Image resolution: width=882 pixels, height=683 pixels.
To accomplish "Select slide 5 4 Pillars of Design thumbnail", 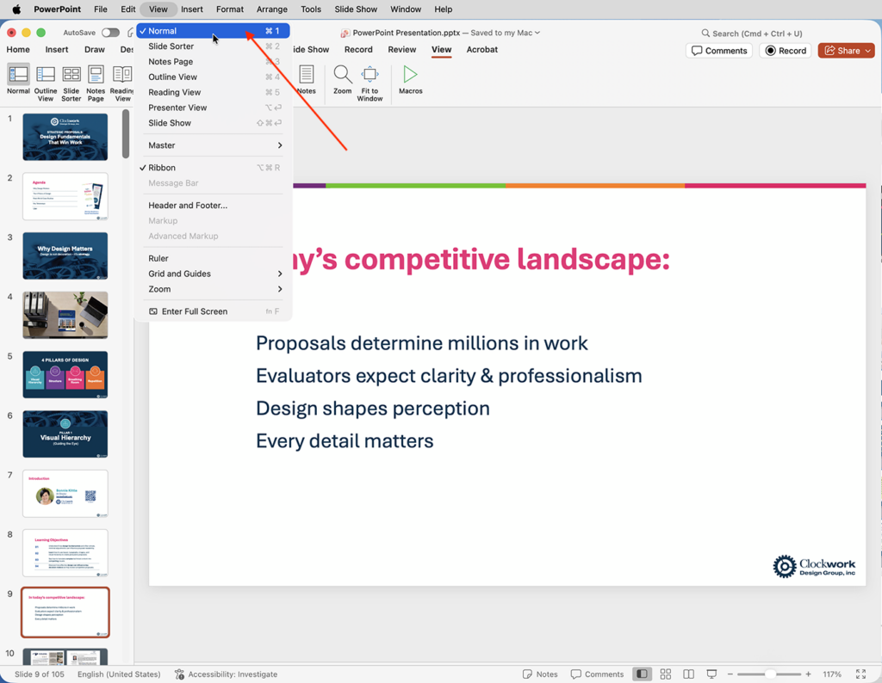I will click(65, 375).
